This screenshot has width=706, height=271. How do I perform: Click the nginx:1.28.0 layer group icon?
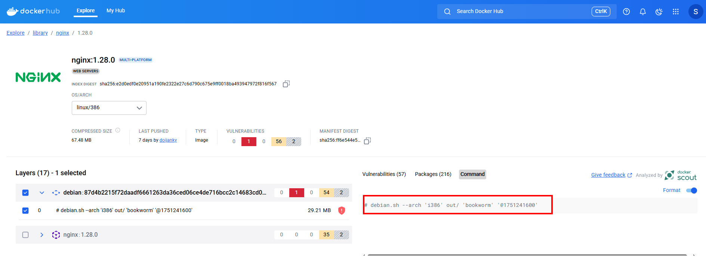(56, 235)
